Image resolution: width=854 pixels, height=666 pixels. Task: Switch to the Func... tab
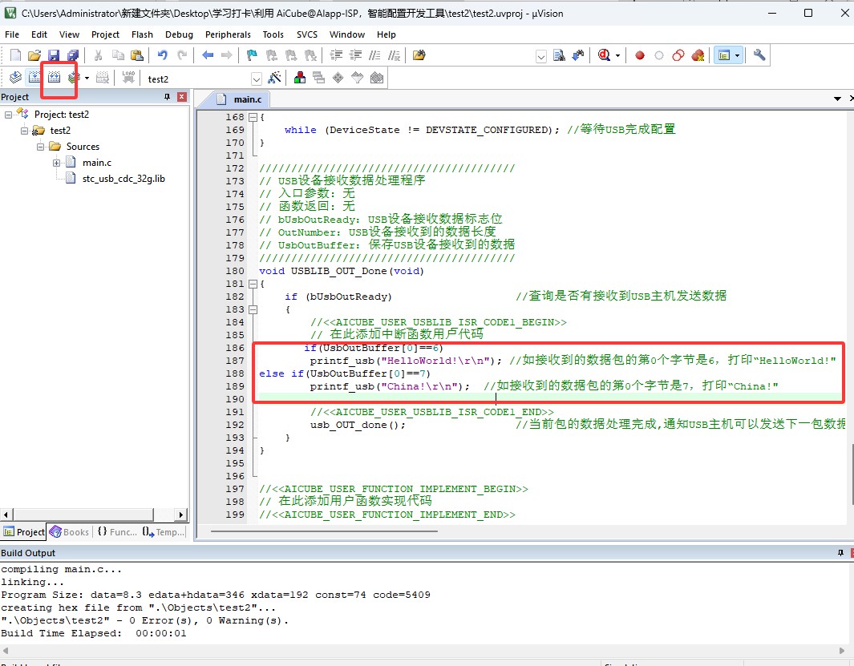click(x=117, y=532)
